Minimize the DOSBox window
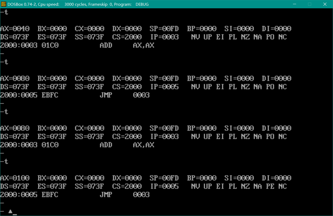333x216 pixels. [x=295, y=4]
